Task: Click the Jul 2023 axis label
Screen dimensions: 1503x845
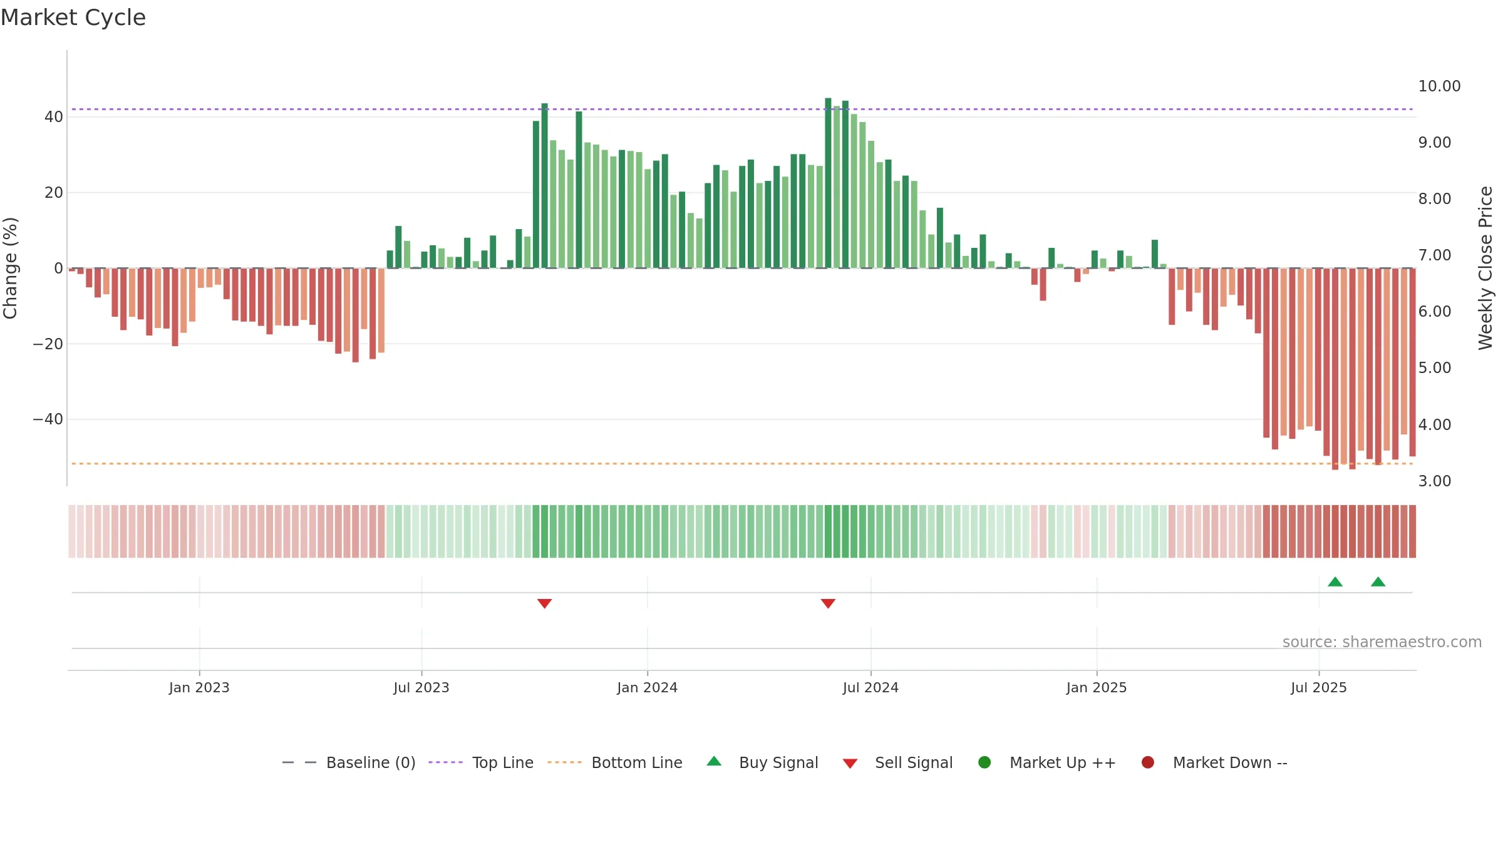Action: coord(421,687)
